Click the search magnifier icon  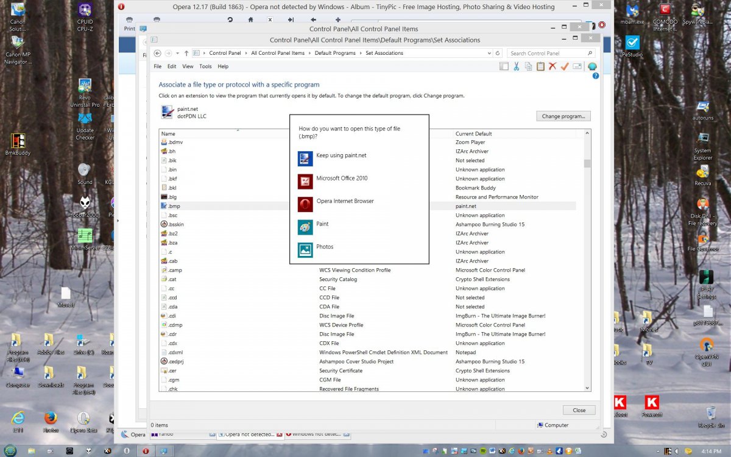(x=590, y=53)
